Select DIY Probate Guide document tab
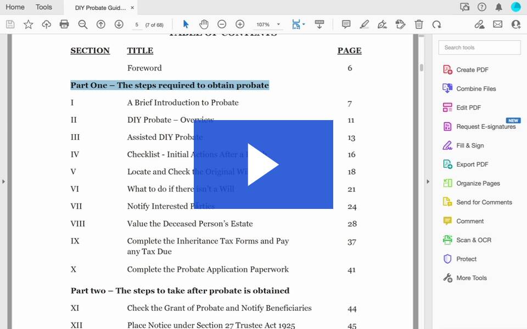527x329 pixels. [x=100, y=8]
